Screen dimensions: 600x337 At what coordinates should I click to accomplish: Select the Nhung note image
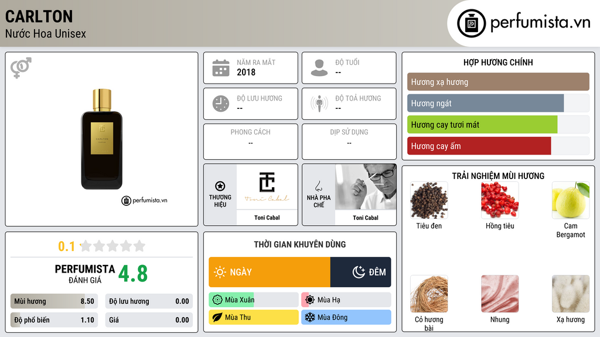(x=500, y=294)
